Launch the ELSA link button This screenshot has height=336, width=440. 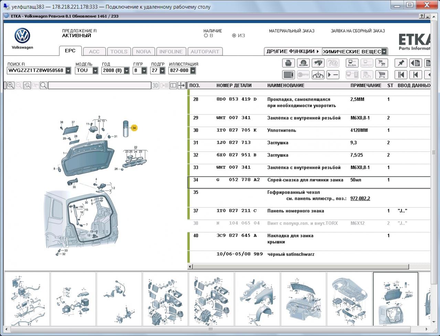coord(352,63)
